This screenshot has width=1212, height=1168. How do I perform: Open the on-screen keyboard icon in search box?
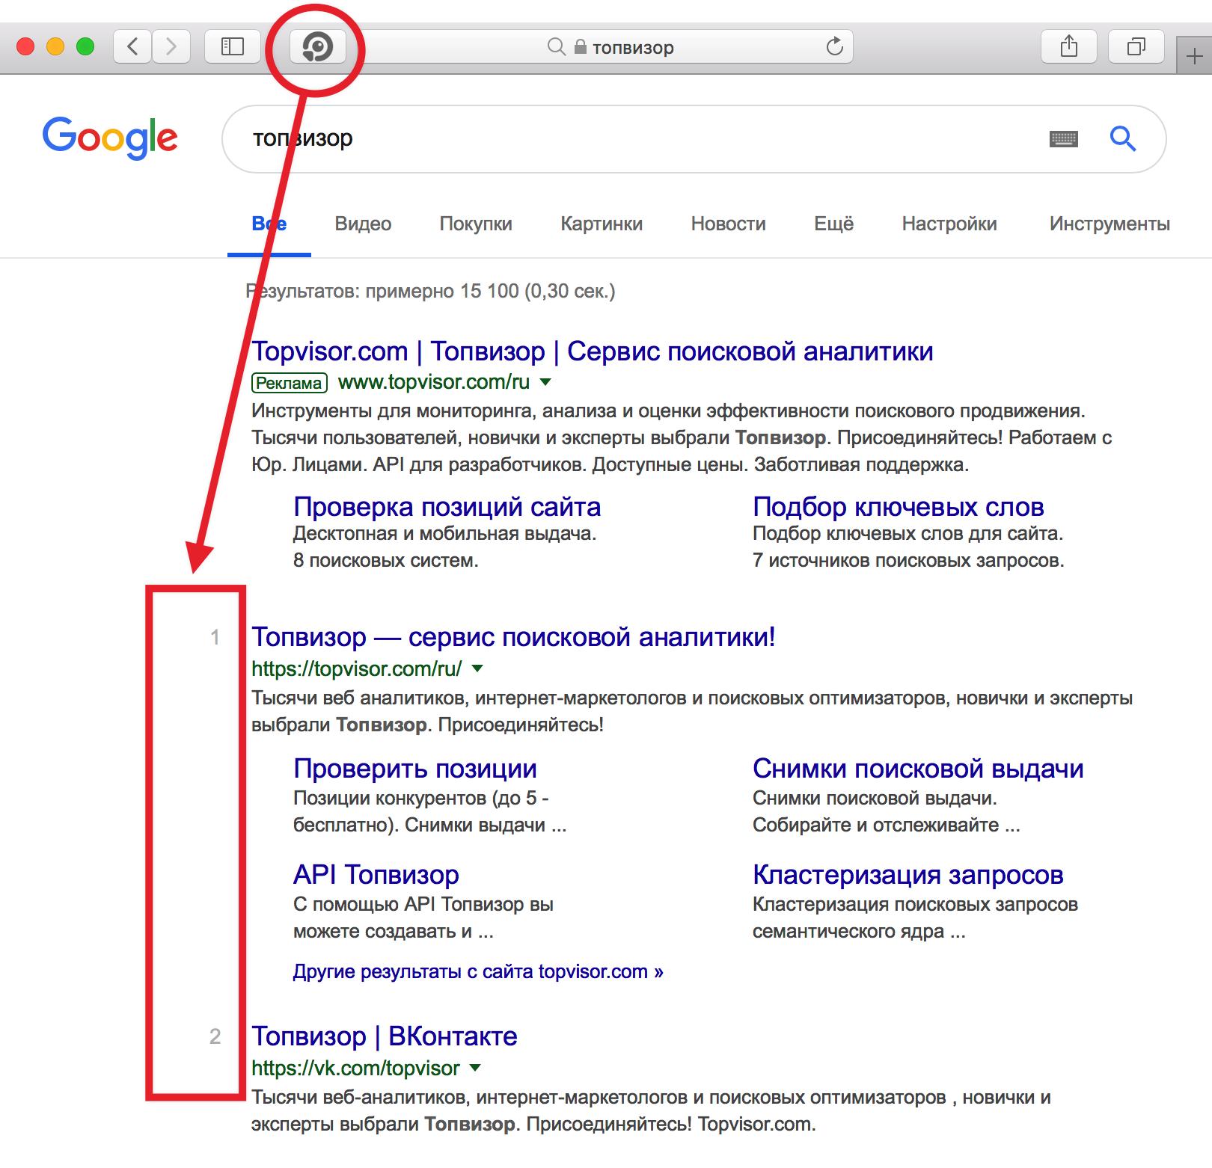point(1064,138)
